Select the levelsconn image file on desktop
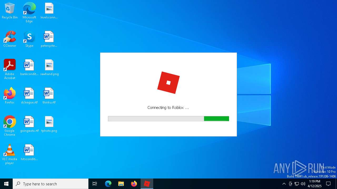 [x=49, y=11]
